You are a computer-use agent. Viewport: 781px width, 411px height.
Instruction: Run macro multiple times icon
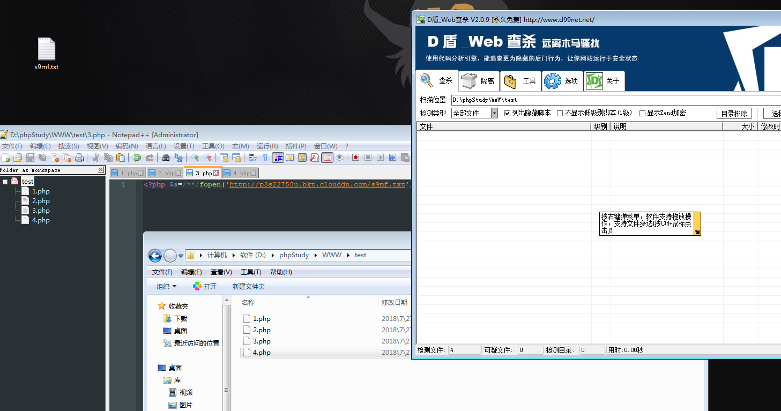(x=392, y=158)
